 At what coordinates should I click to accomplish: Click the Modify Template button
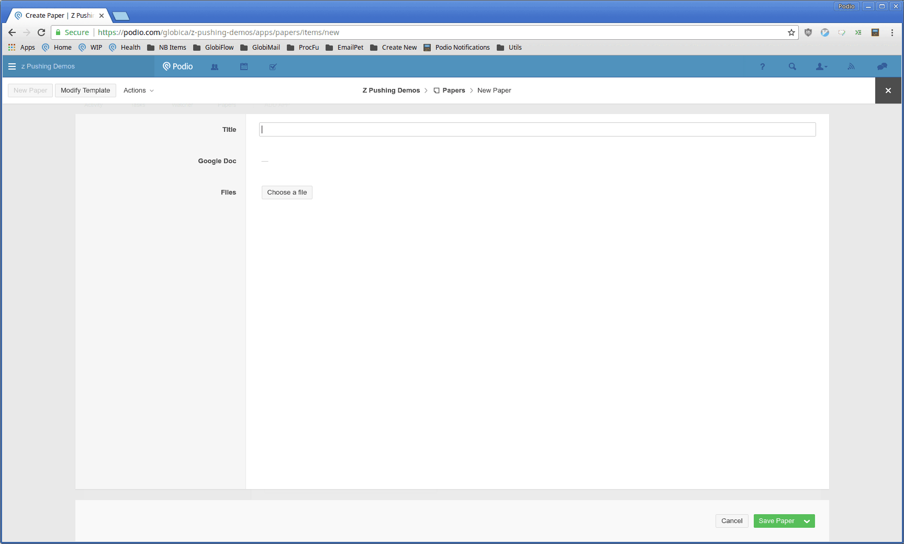pyautogui.click(x=85, y=90)
